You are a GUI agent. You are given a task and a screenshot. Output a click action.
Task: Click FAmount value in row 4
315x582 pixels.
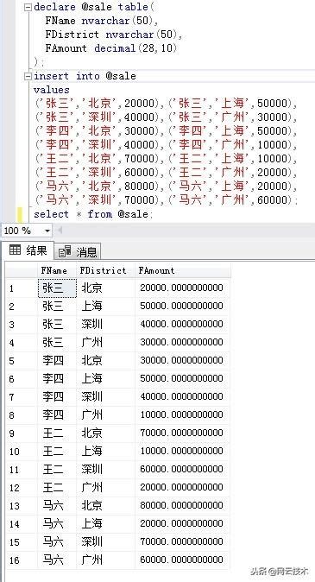(183, 342)
